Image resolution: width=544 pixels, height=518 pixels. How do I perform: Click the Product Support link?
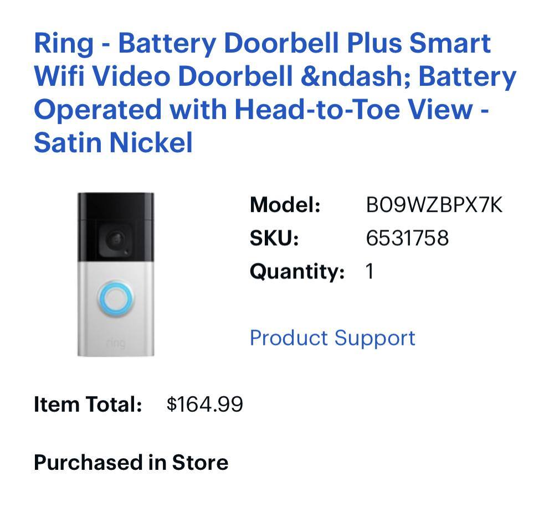[332, 338]
